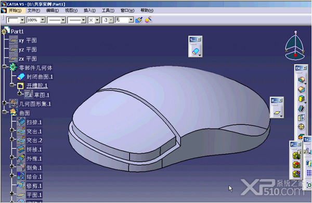
Task: Expand the 草图.1 node
Action: pos(20,93)
